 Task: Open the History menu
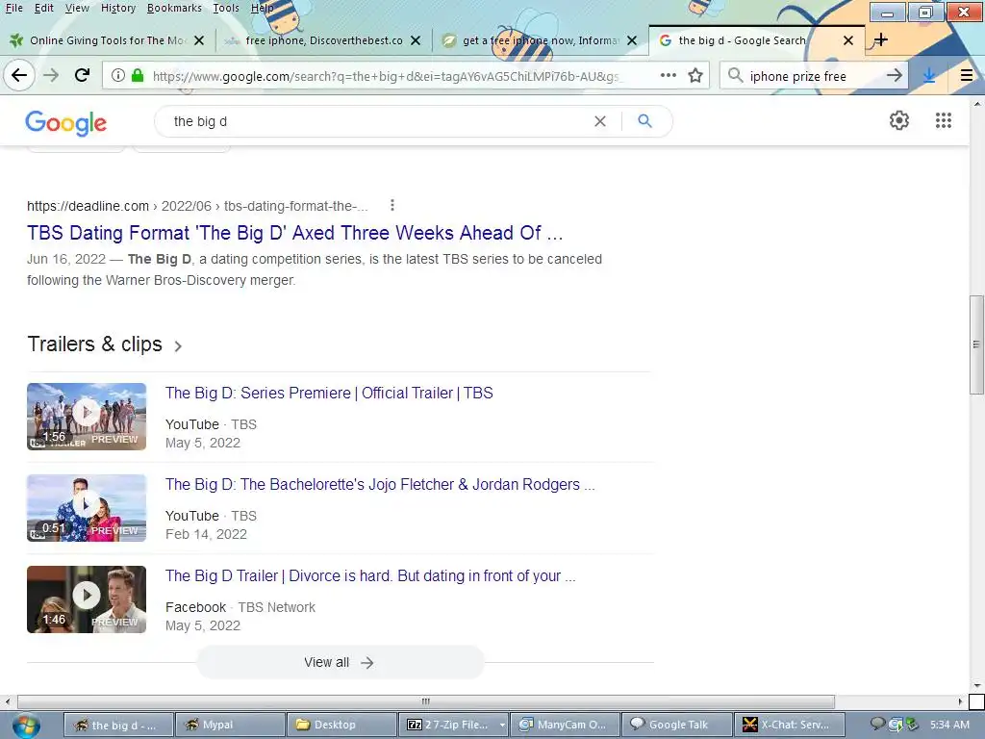(118, 8)
